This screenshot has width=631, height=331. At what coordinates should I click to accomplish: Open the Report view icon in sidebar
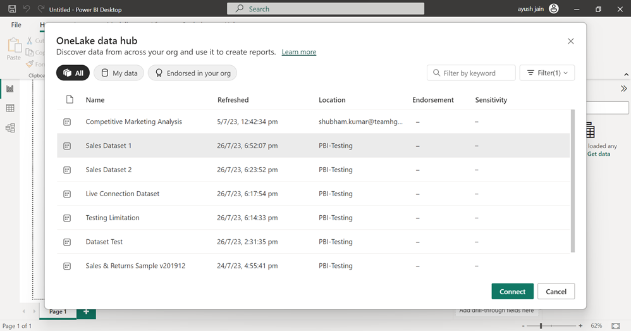[10, 89]
